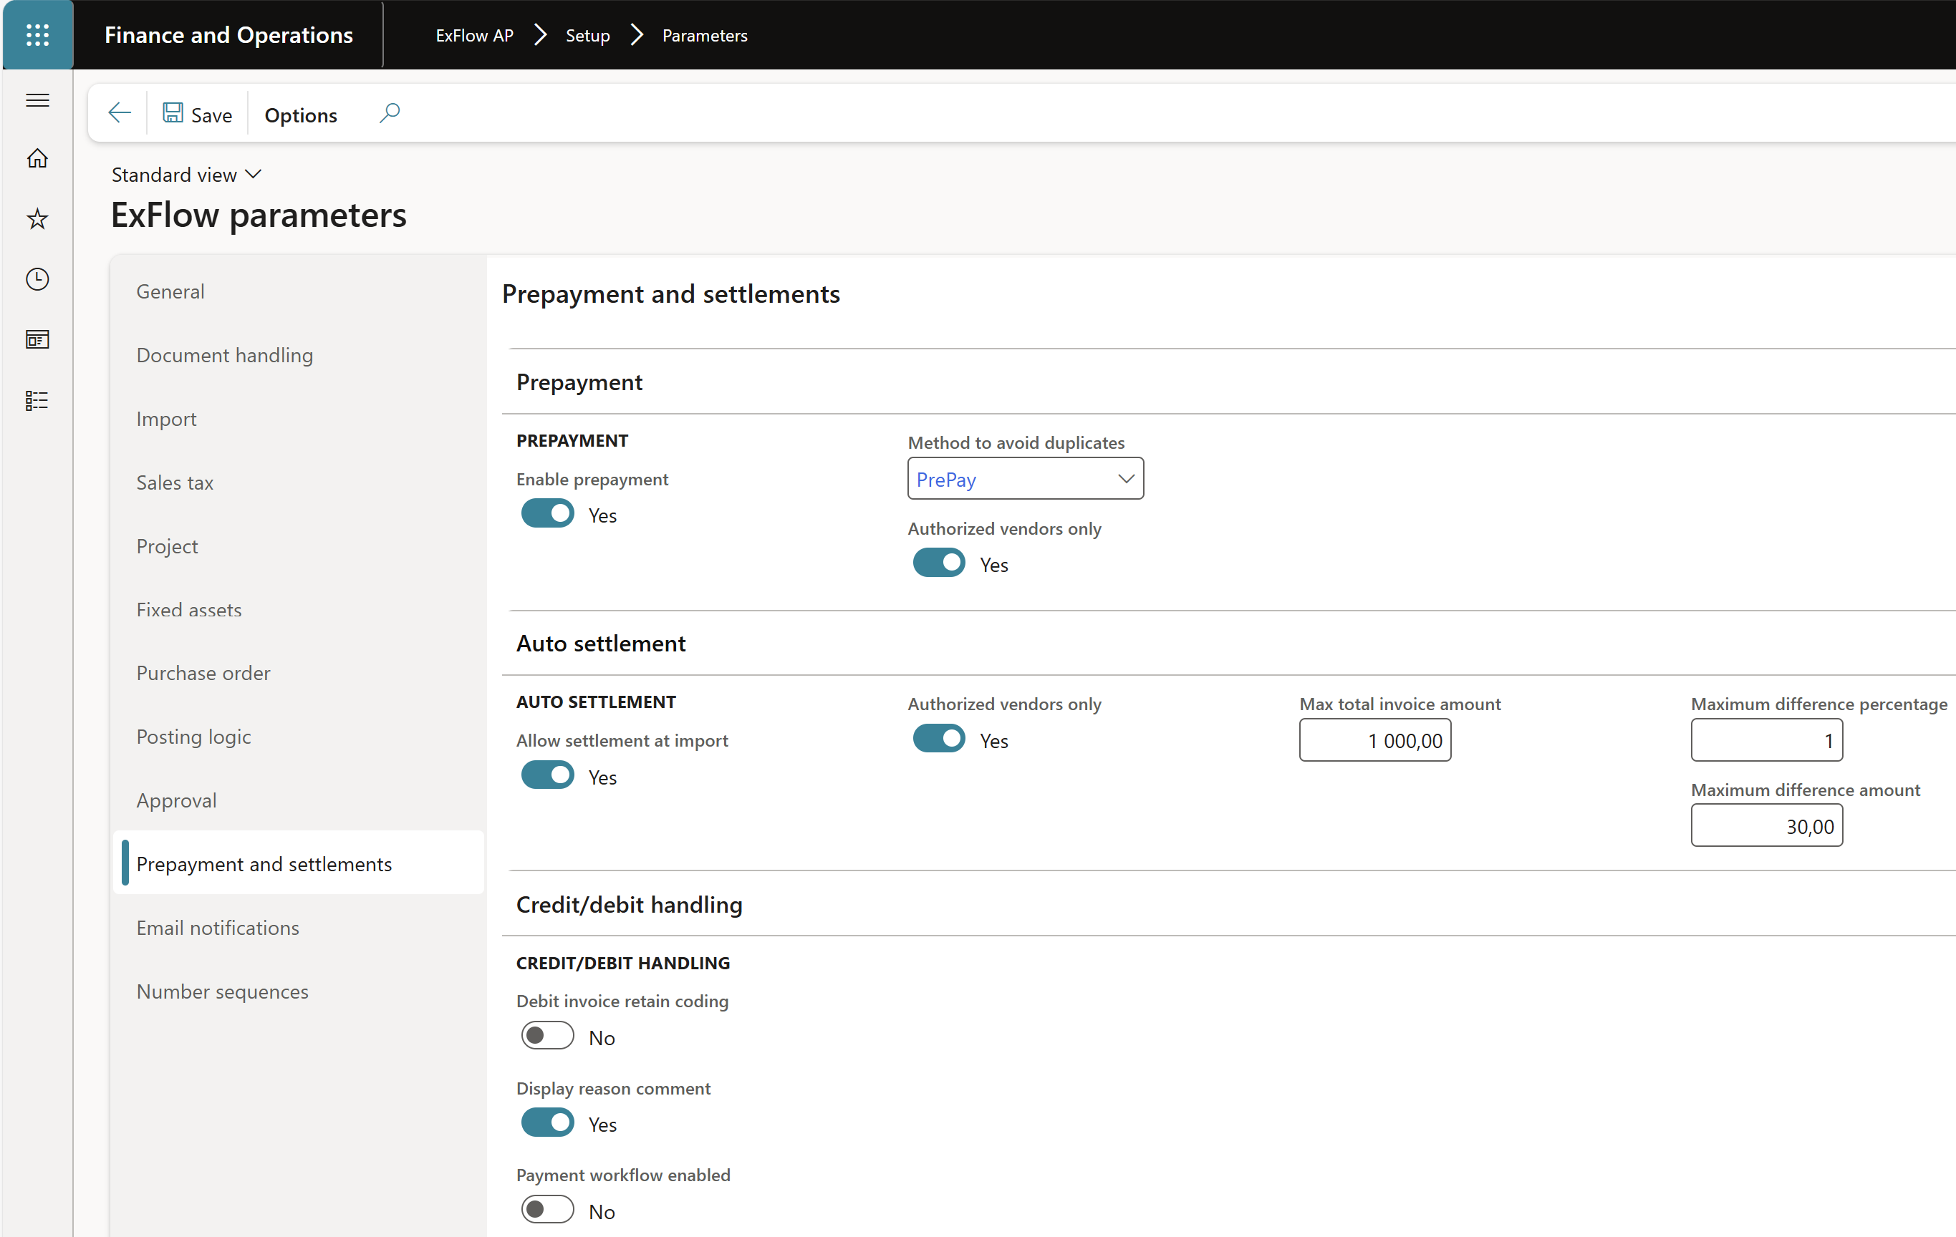Open the Sales tax tab
This screenshot has height=1237, width=1956.
(298, 482)
